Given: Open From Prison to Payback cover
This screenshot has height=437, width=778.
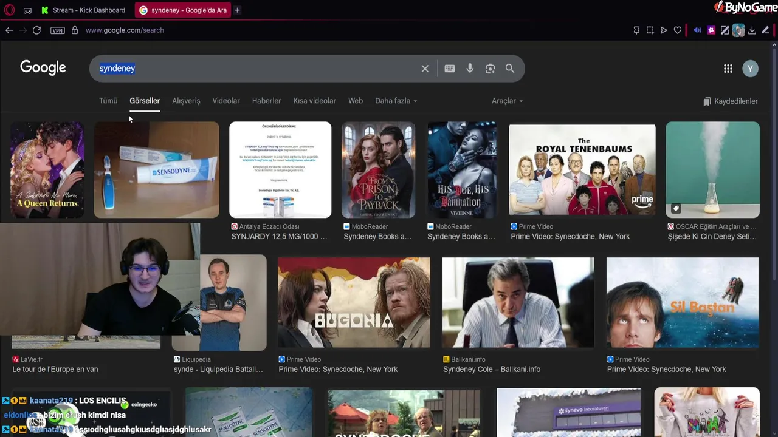Looking at the screenshot, I should pyautogui.click(x=378, y=170).
